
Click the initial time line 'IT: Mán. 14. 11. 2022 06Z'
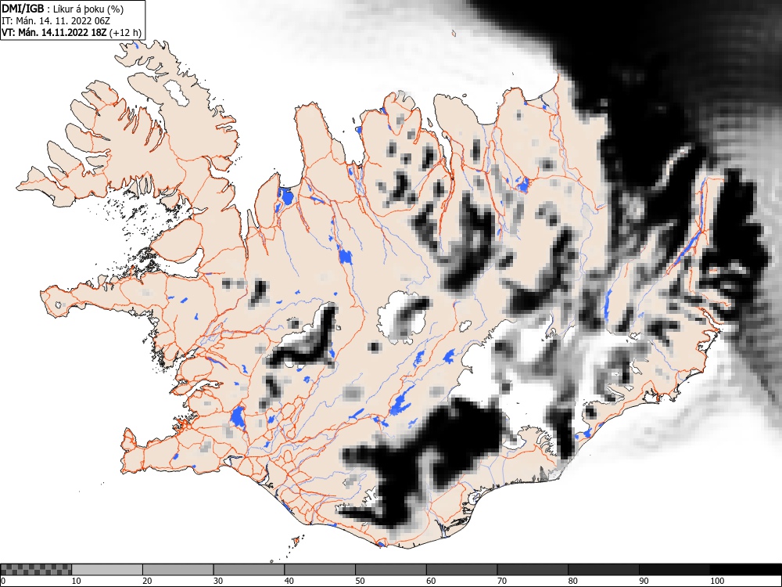click(x=56, y=21)
